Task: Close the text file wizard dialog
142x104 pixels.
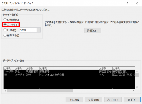Action: click(137, 3)
